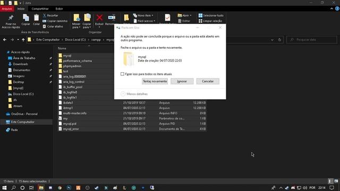Choose Recortar in the ribbon
The width and height of the screenshot is (340, 191).
[x=50, y=15]
